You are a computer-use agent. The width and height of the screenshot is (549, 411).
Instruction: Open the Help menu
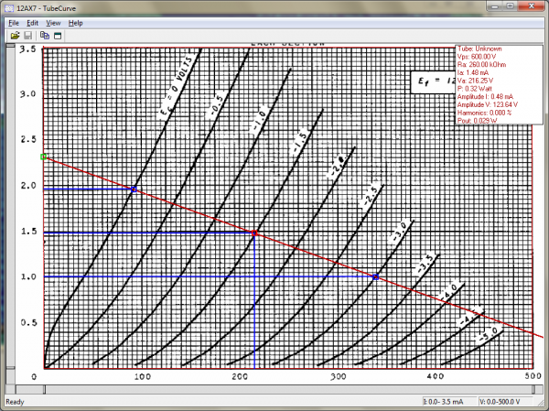point(75,22)
